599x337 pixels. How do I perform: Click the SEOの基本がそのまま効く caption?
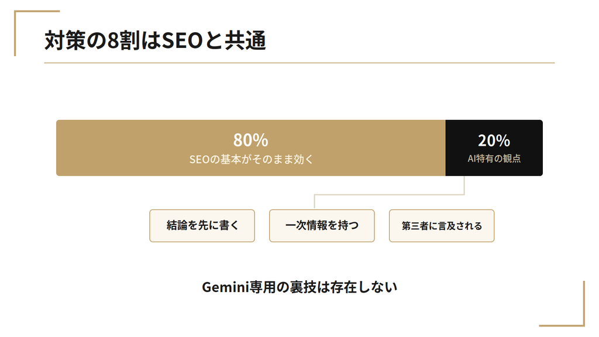coord(251,159)
